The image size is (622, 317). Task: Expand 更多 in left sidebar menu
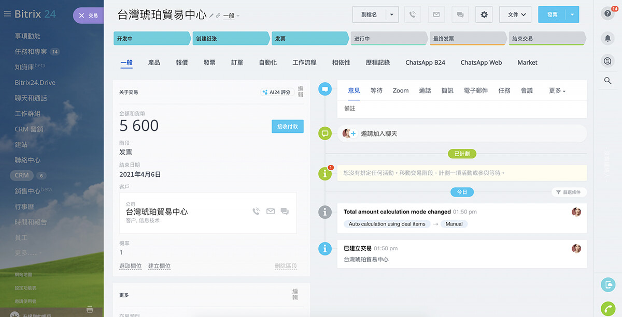[x=28, y=253]
